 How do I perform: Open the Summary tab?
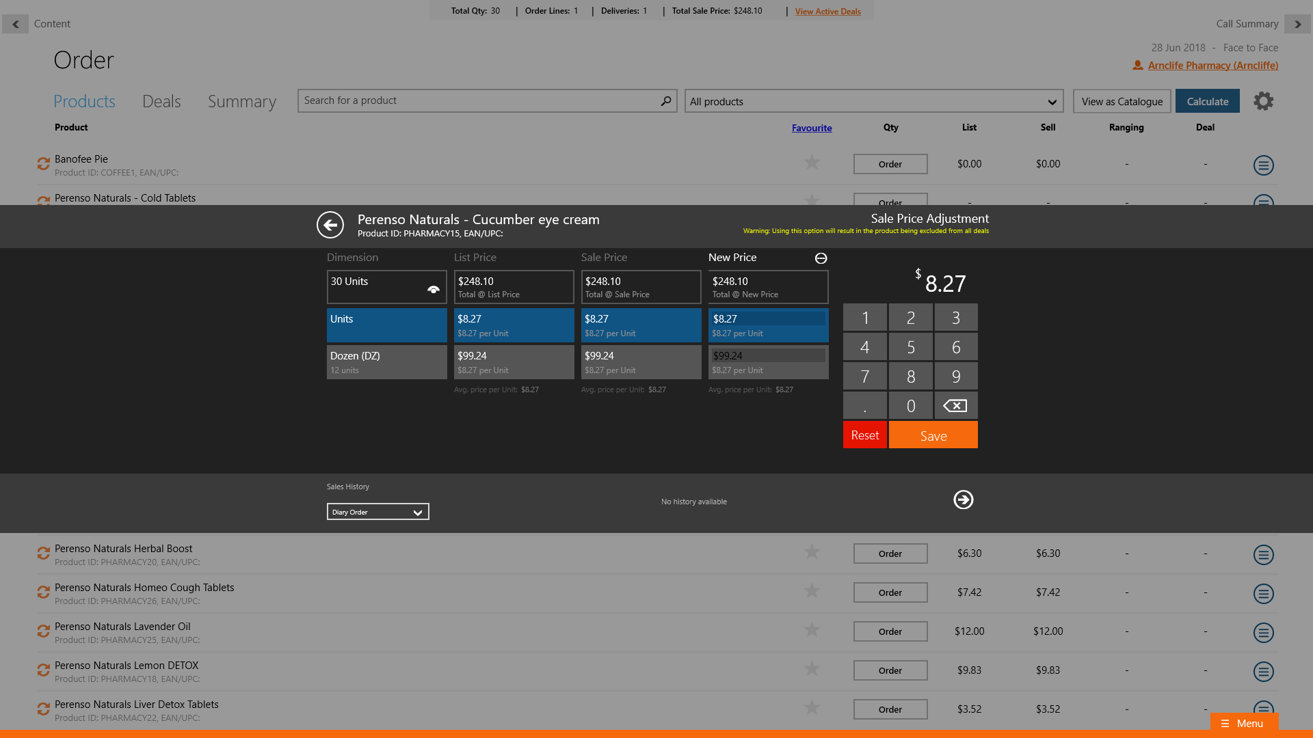point(242,102)
